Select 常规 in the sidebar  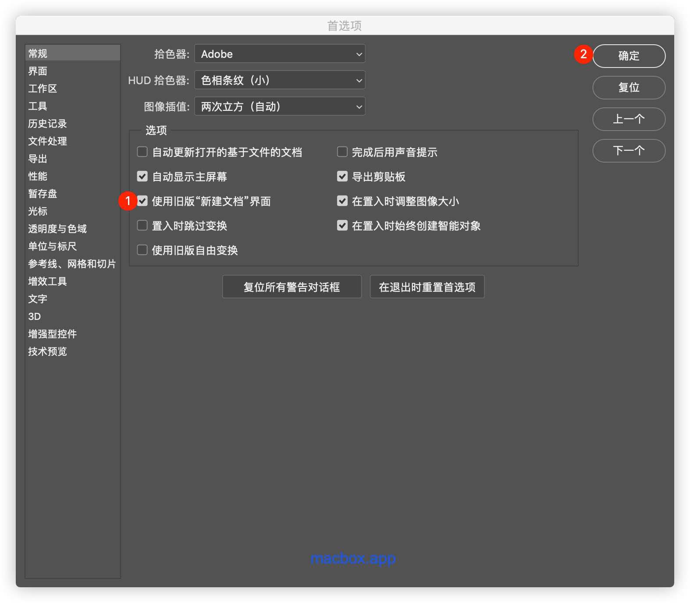pyautogui.click(x=73, y=53)
